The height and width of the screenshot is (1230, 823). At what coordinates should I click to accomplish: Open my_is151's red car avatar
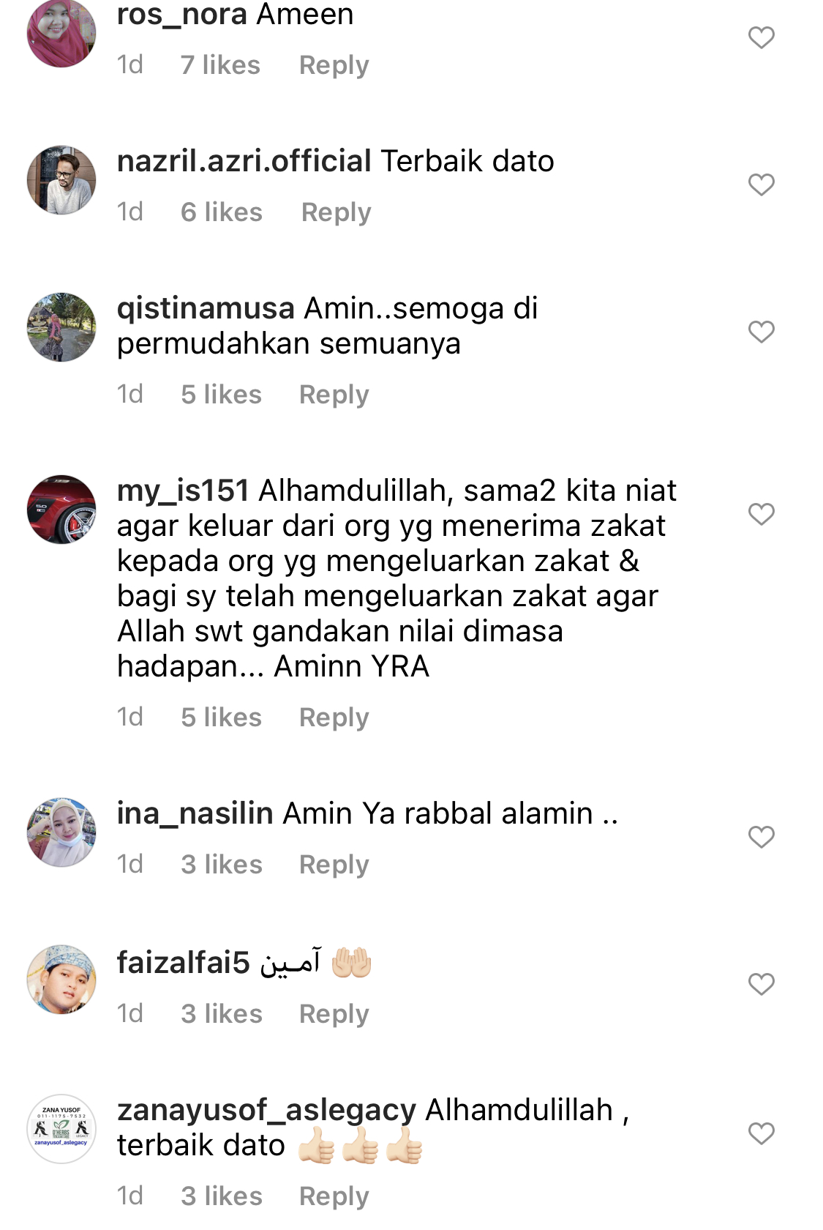[61, 510]
